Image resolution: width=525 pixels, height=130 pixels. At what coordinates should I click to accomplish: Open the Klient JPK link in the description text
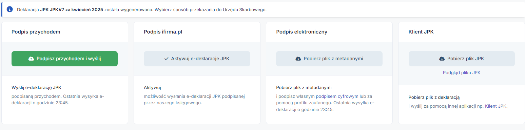pyautogui.click(x=496, y=106)
